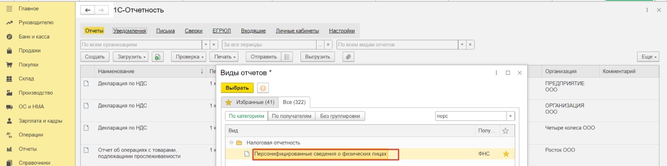The width and height of the screenshot is (667, 166).
Task: Click the Налоговая отчетность folder icon
Action: click(239, 143)
